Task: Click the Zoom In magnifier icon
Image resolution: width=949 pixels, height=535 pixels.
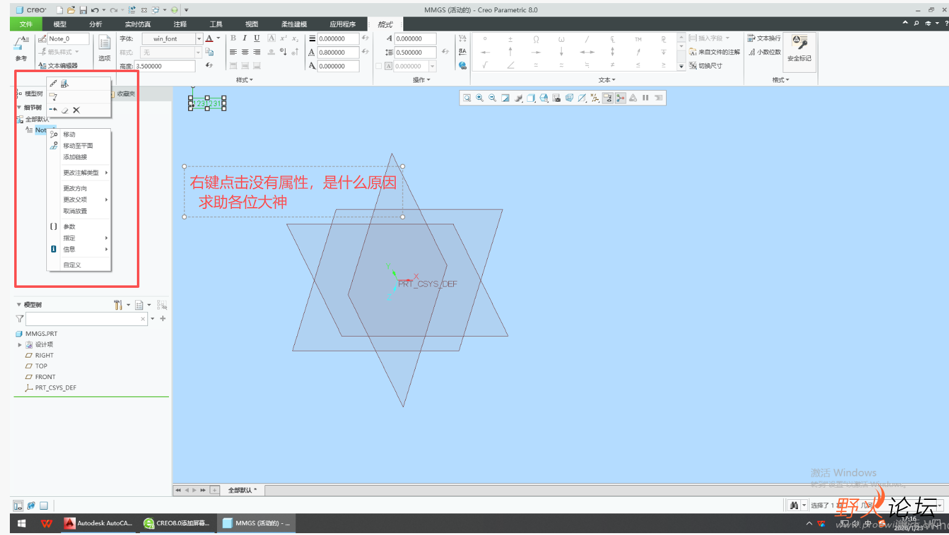Action: pos(480,98)
